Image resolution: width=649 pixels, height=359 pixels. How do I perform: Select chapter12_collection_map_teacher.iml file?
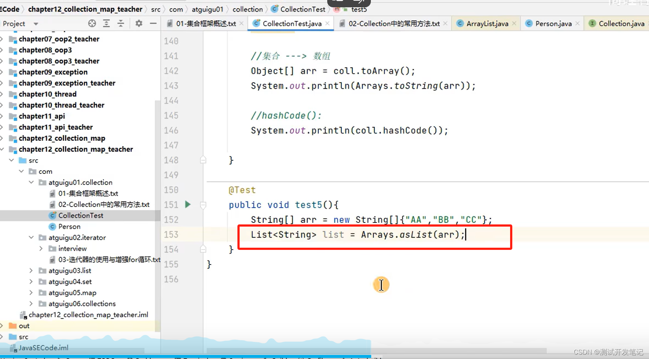88,315
